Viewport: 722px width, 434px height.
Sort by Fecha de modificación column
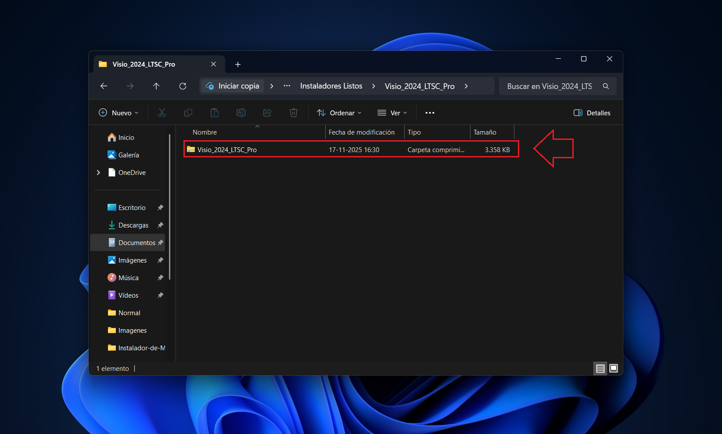point(365,132)
